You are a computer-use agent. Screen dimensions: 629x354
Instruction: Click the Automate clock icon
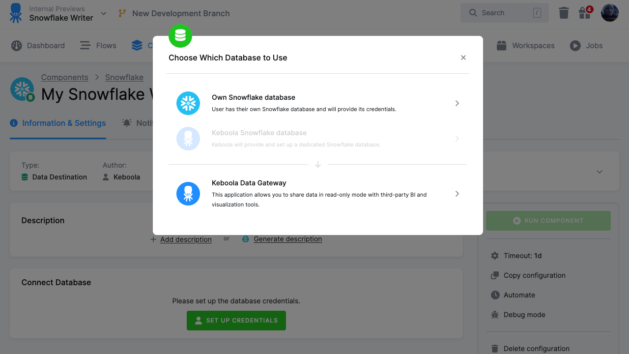[495, 295]
